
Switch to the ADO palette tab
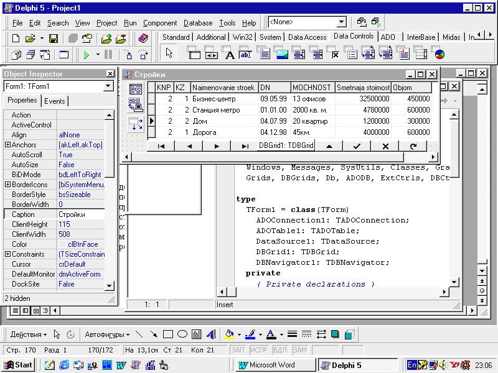click(388, 37)
